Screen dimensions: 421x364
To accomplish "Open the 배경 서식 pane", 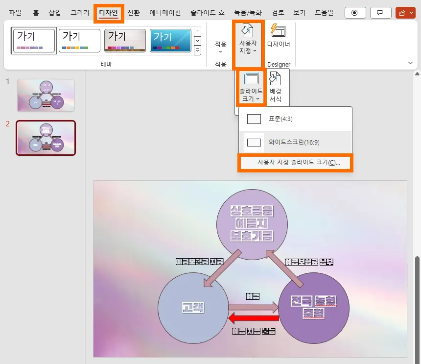I will tap(276, 87).
